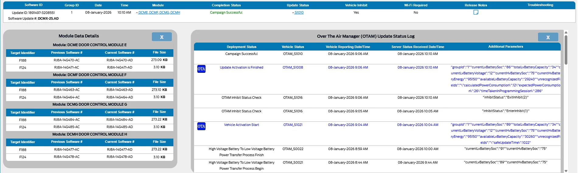Click the status log scrollbar thumb
Image resolution: width=578 pixels, height=173 pixels.
566,50
